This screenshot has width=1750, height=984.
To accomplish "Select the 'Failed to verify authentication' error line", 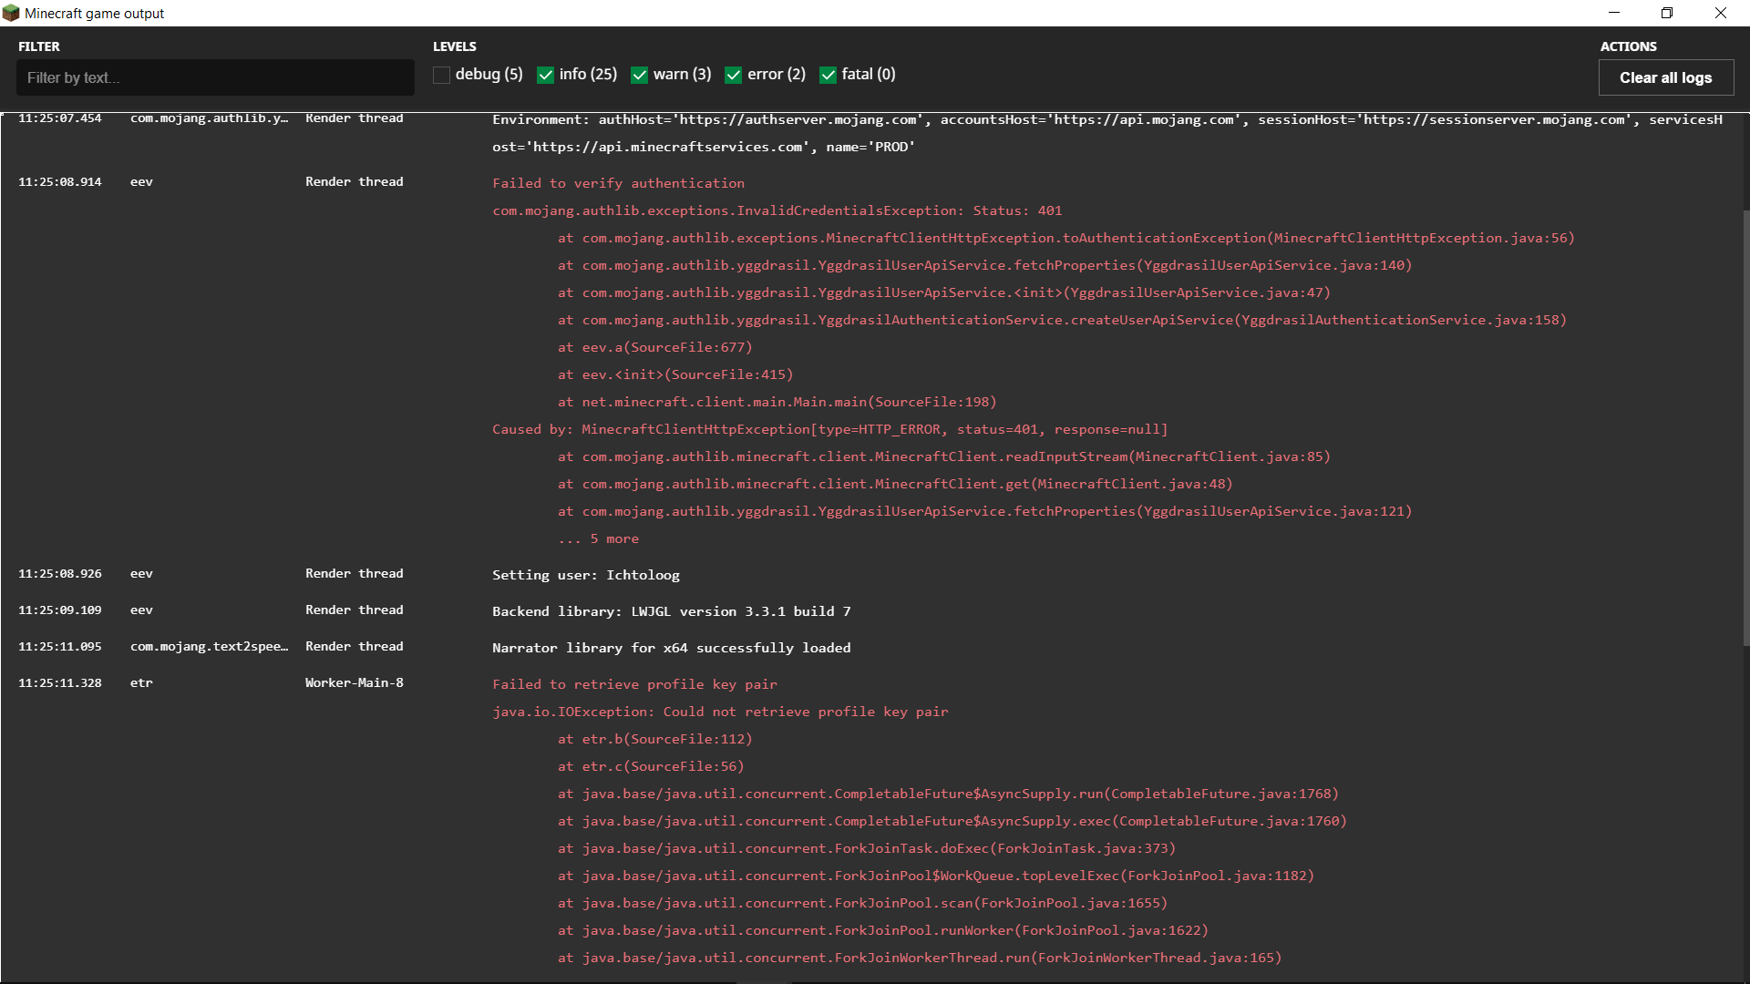I will (618, 183).
